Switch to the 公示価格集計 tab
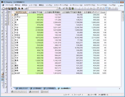 (36, 88)
